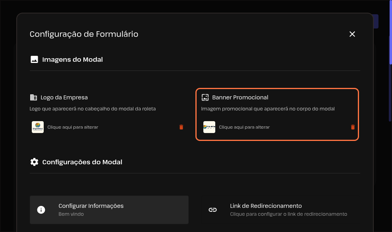Open the Configurar Informações card
The height and width of the screenshot is (232, 392).
109,210
